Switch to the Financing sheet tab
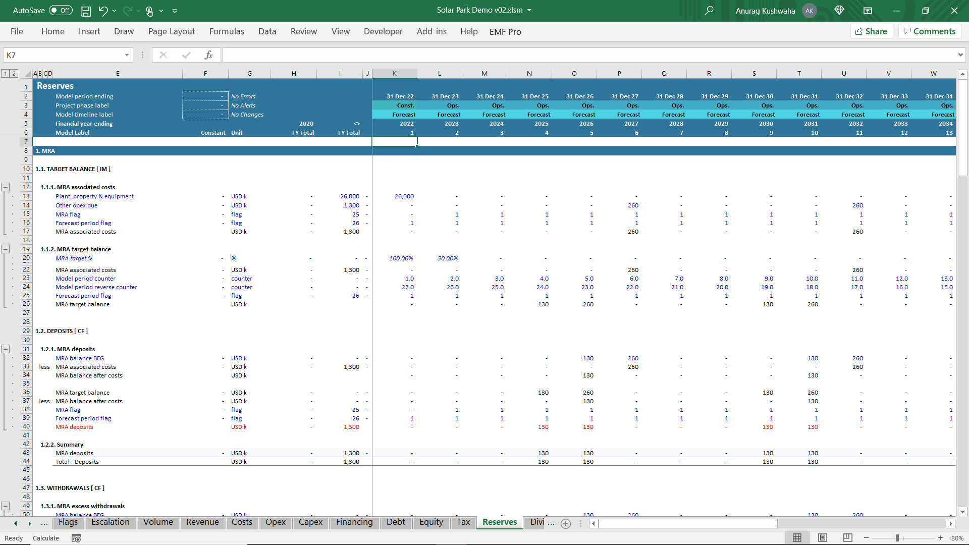Screen dimensions: 969x545 click(354, 522)
